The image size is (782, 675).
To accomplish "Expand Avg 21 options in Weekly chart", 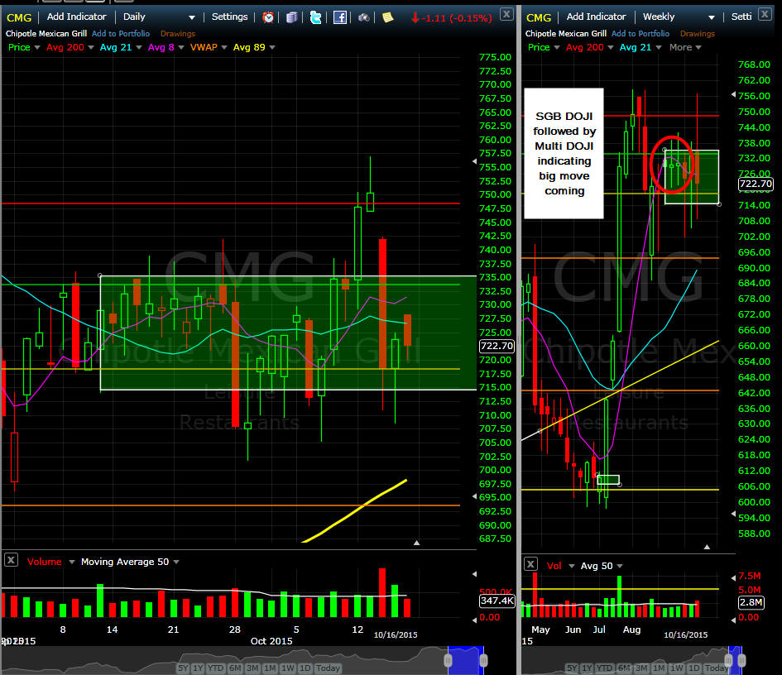I will (659, 47).
